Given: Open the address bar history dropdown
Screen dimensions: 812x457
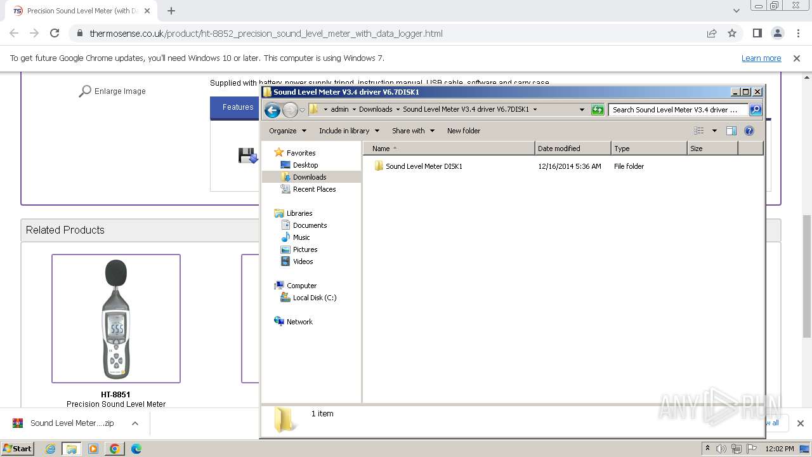Looking at the screenshot, I should coord(582,110).
